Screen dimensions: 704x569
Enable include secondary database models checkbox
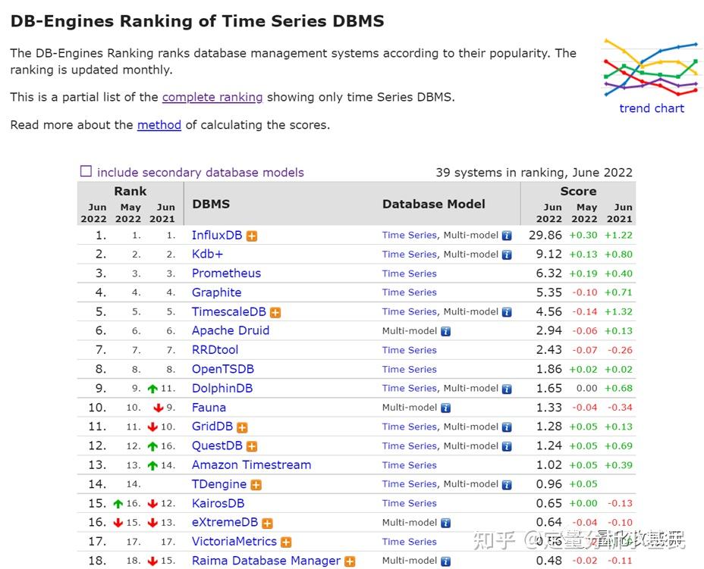86,171
